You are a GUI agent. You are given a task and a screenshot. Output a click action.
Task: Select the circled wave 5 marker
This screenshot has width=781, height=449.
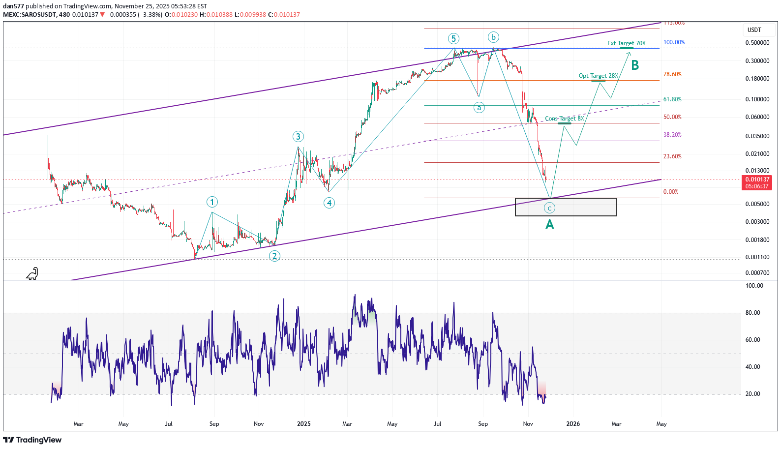coord(453,38)
